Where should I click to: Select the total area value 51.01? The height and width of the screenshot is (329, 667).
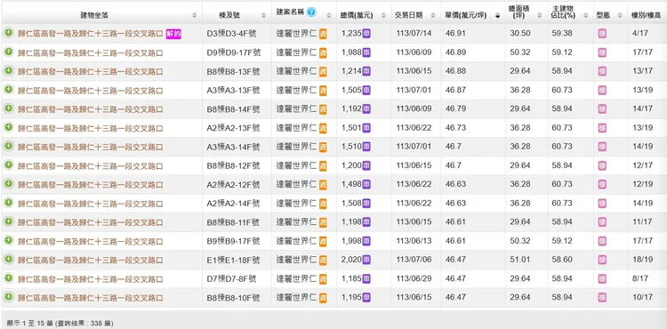click(x=520, y=260)
